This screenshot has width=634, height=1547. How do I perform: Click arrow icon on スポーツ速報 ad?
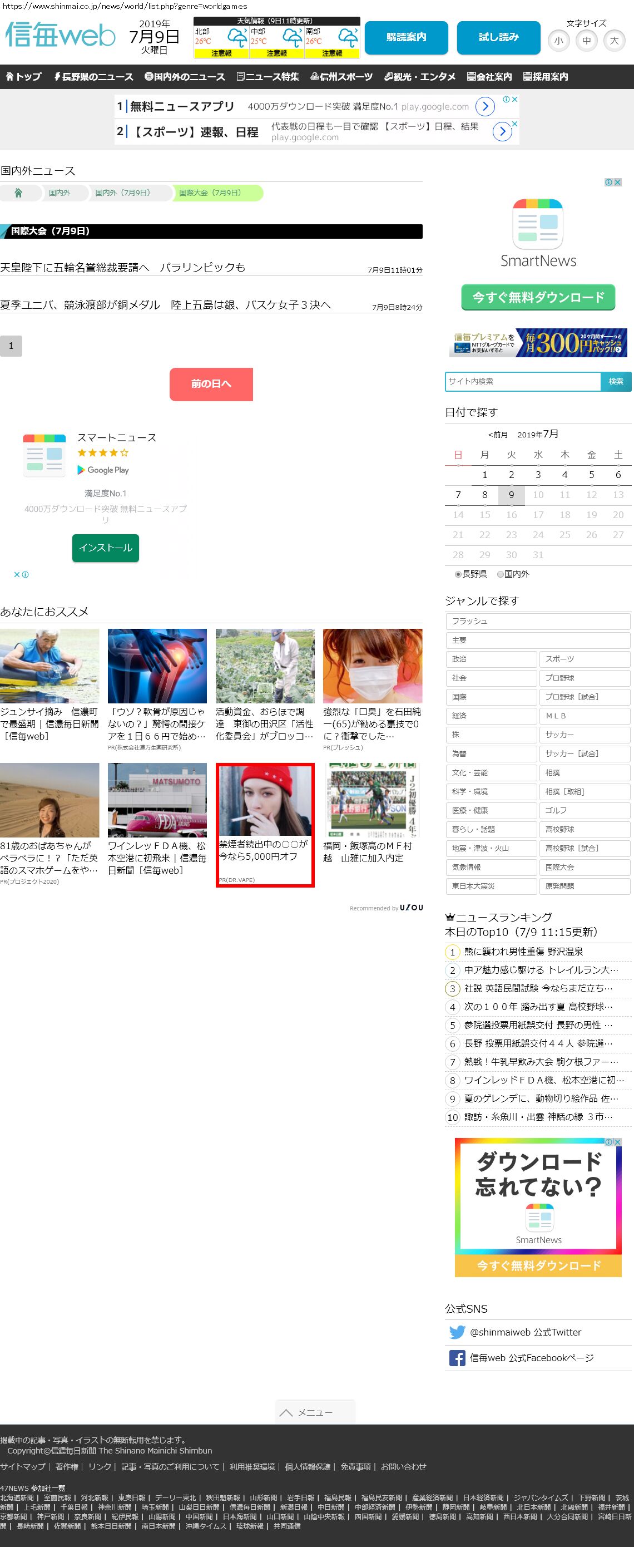point(502,131)
